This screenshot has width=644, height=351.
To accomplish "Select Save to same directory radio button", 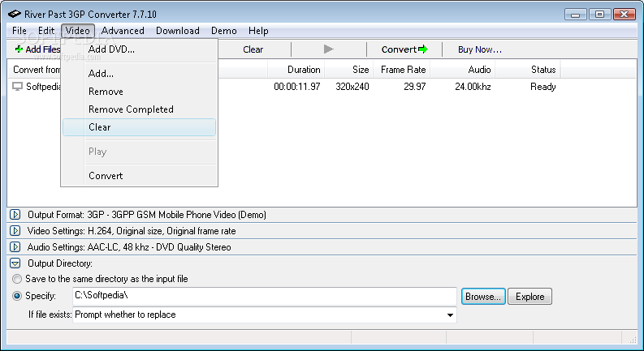I will [x=17, y=279].
